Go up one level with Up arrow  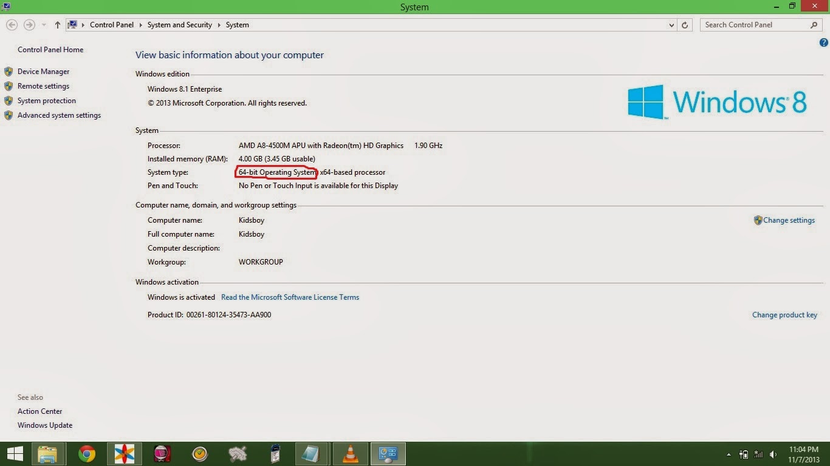(x=58, y=25)
